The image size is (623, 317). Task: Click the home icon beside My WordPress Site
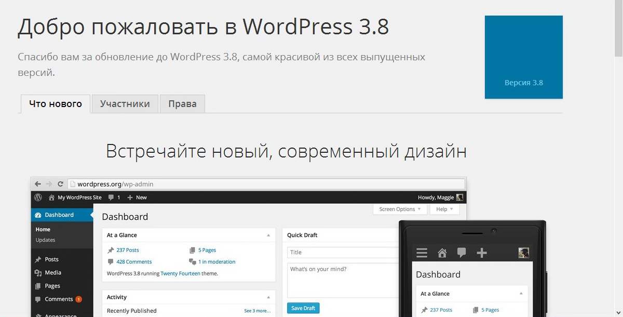[x=51, y=197]
